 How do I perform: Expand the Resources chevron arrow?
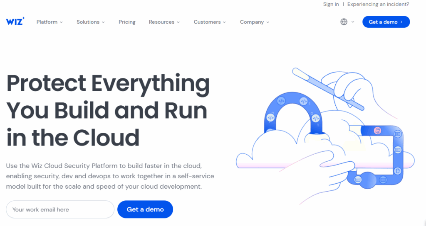pyautogui.click(x=178, y=22)
